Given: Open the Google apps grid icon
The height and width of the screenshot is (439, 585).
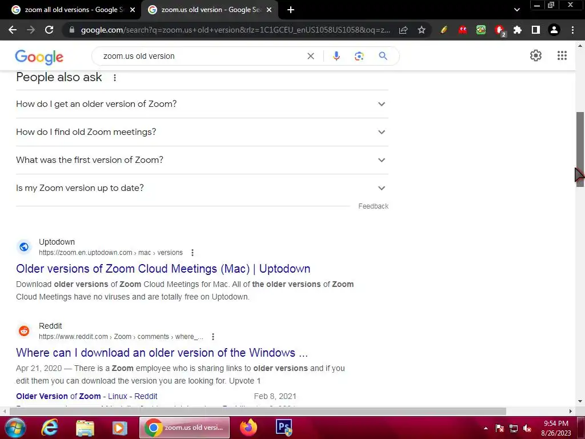Looking at the screenshot, I should pyautogui.click(x=562, y=55).
